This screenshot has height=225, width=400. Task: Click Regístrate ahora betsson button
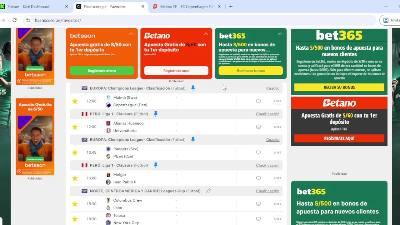[x=102, y=71]
